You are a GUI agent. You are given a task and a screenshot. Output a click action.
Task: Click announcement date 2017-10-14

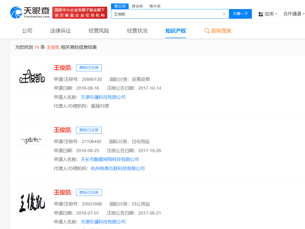(x=150, y=88)
